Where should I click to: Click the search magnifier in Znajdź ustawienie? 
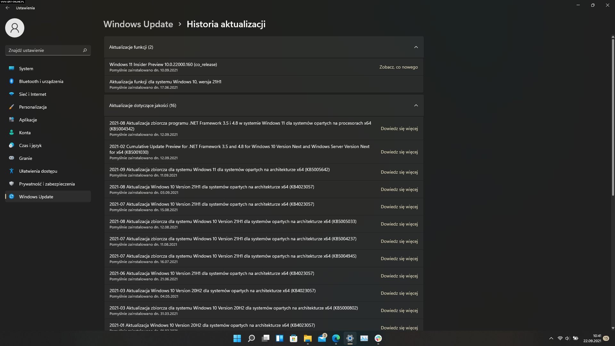click(85, 50)
